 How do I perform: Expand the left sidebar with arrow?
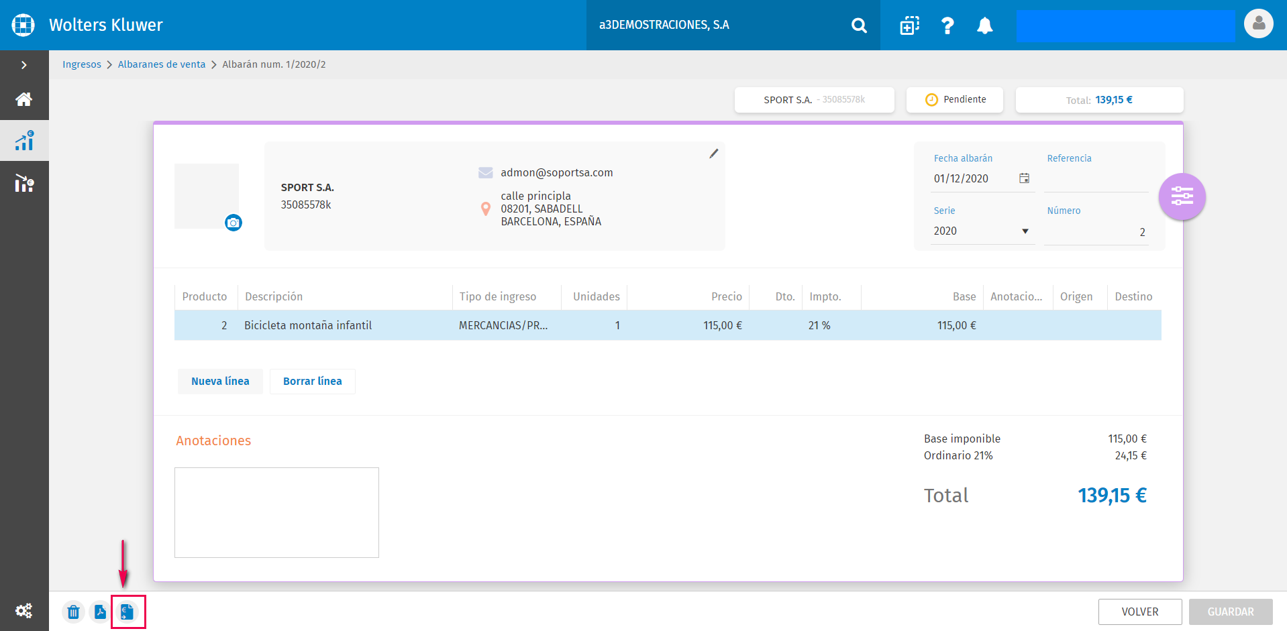tap(24, 65)
